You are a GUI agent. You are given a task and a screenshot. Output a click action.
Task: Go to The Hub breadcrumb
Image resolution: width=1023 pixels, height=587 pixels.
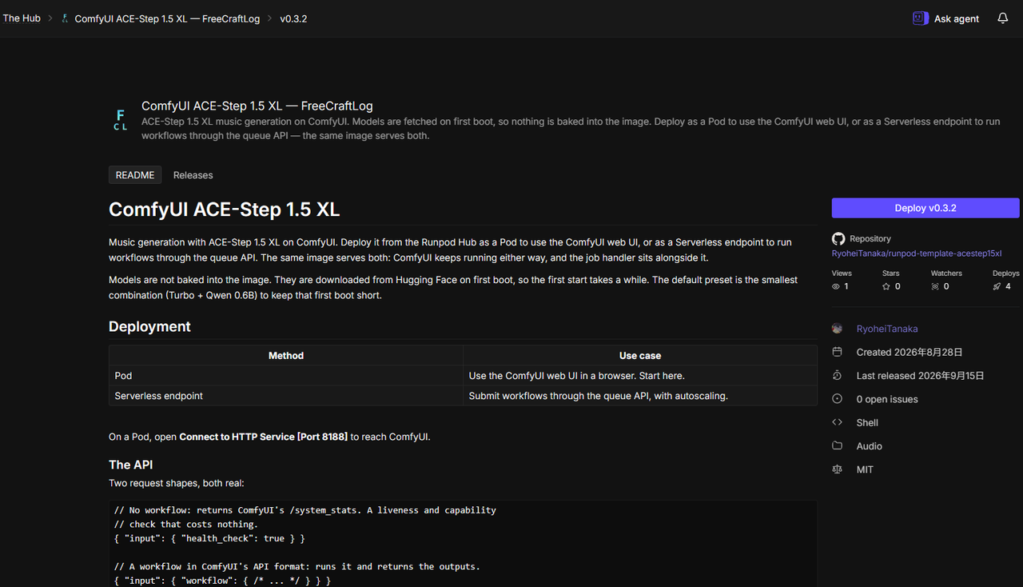click(22, 18)
